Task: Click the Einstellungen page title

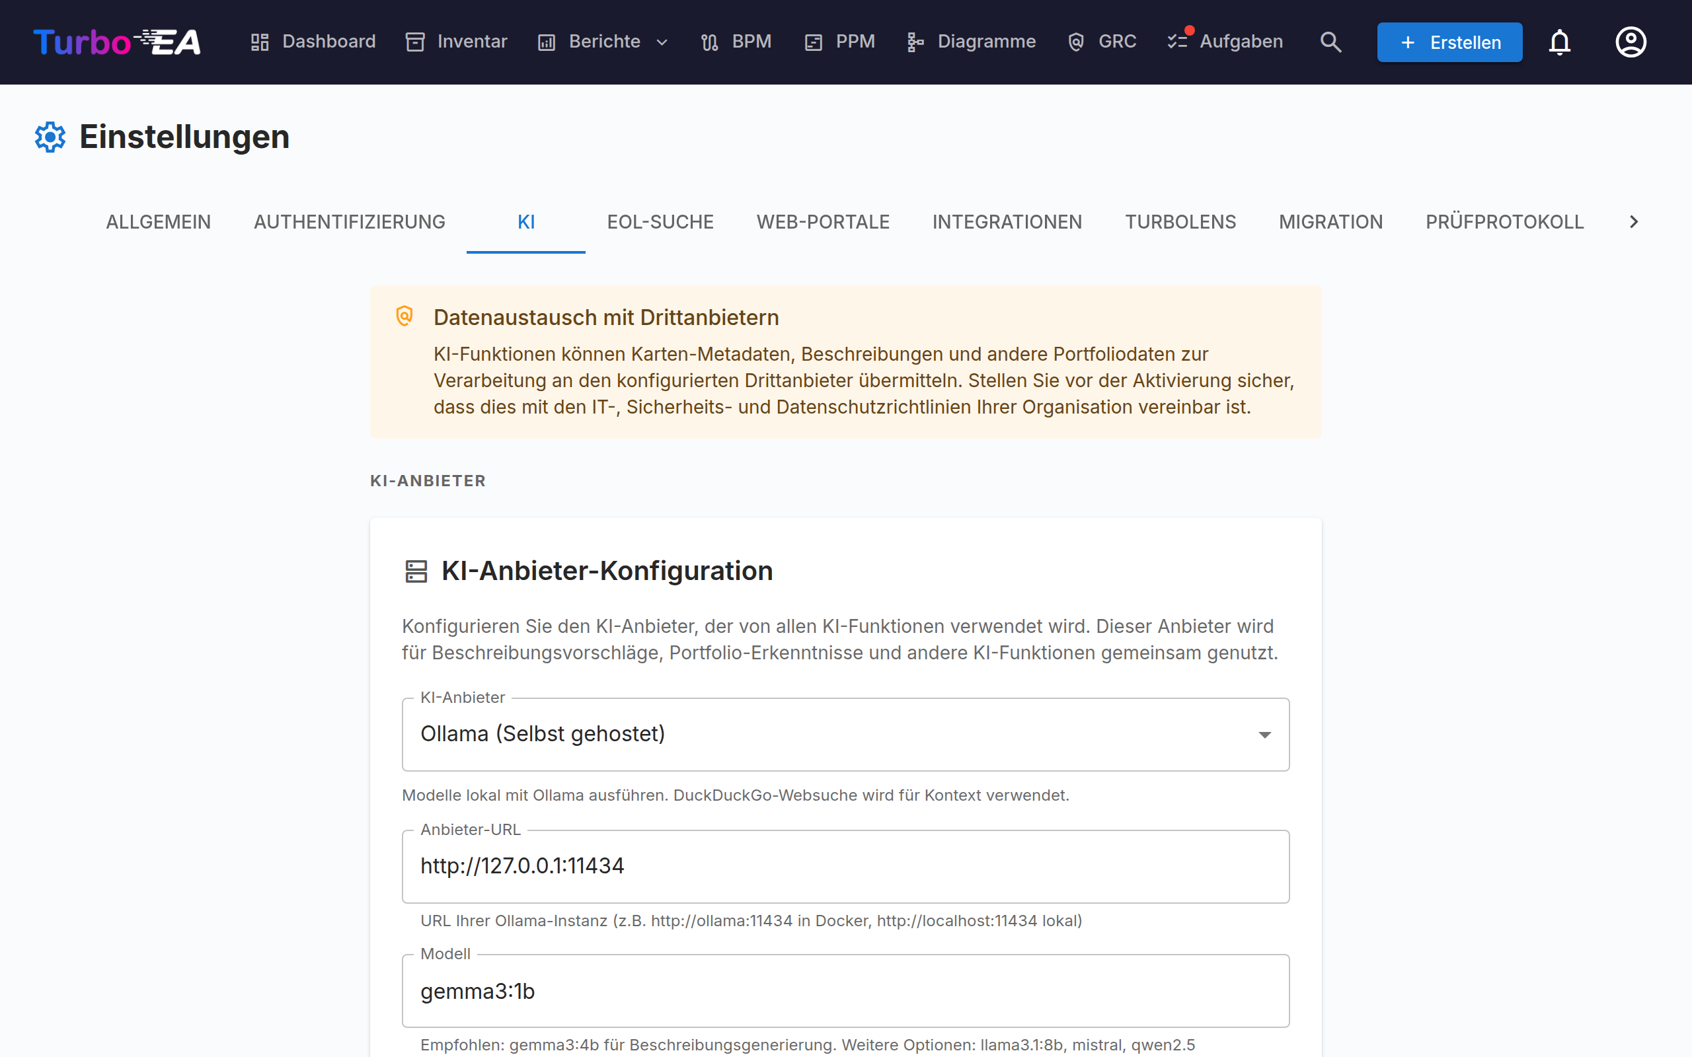Action: 184,137
